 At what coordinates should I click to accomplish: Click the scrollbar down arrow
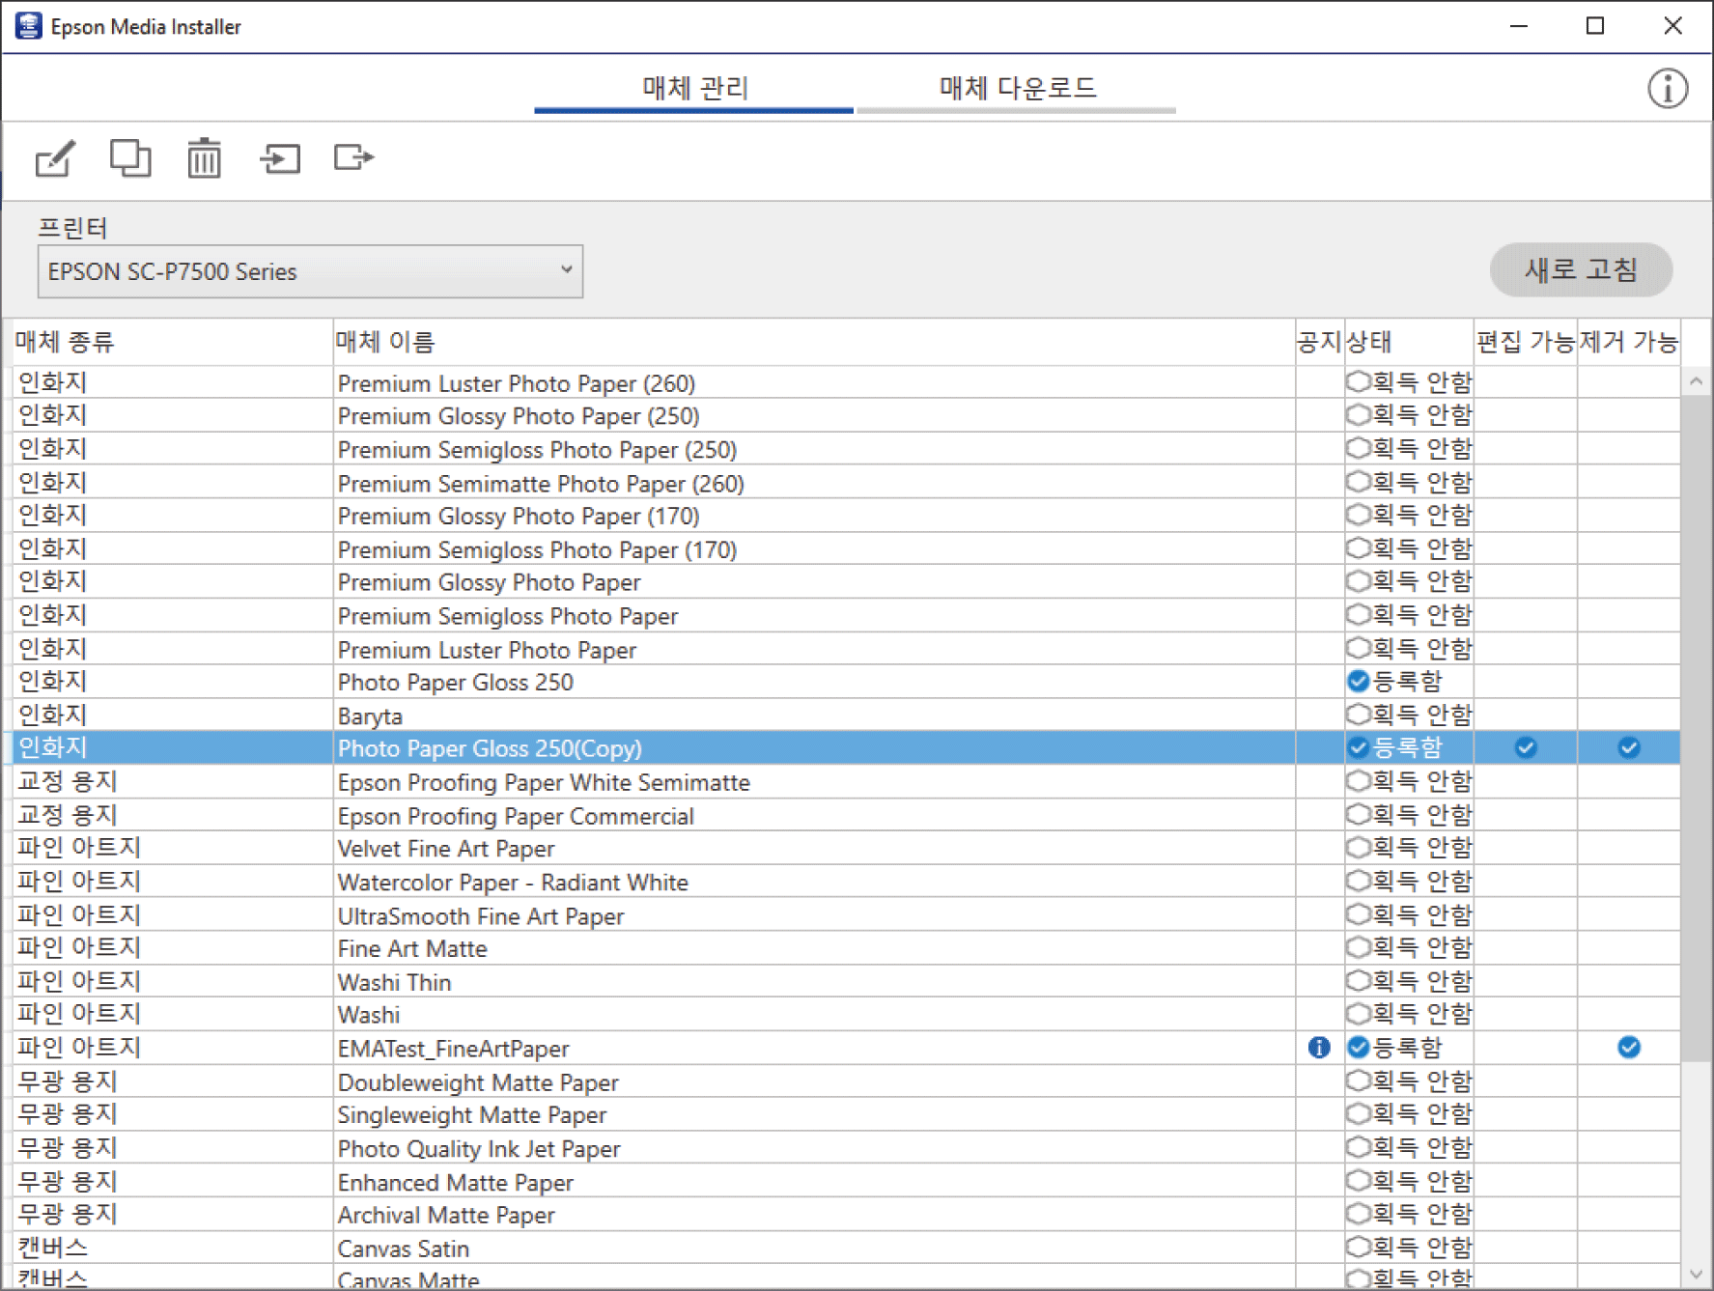[x=1696, y=1275]
